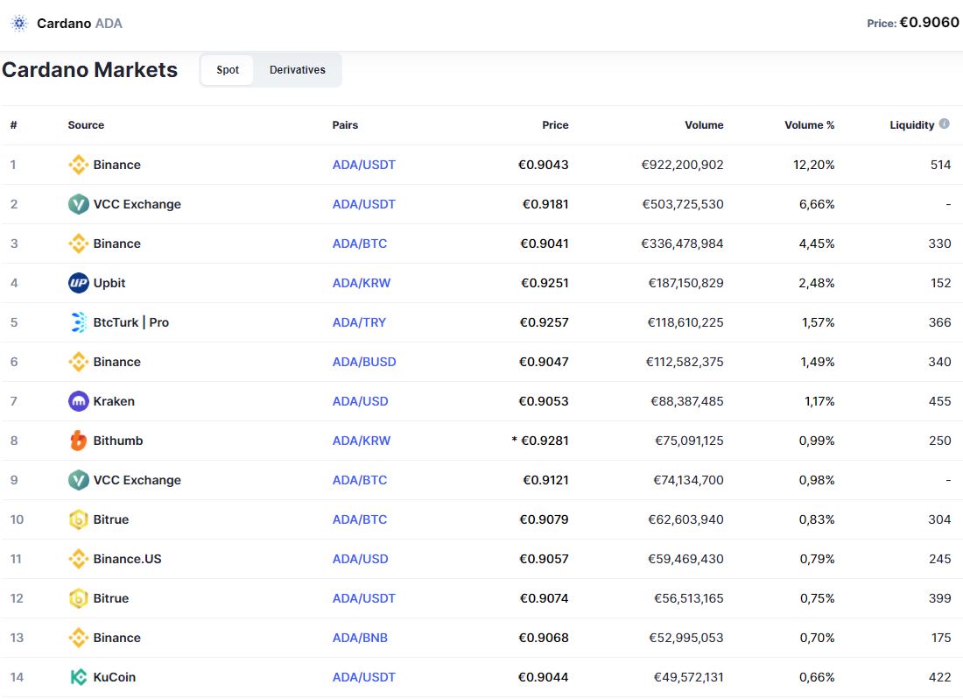Viewport: 963px width, 699px height.
Task: Click volume percent cell 0,66%
Action: click(x=817, y=677)
